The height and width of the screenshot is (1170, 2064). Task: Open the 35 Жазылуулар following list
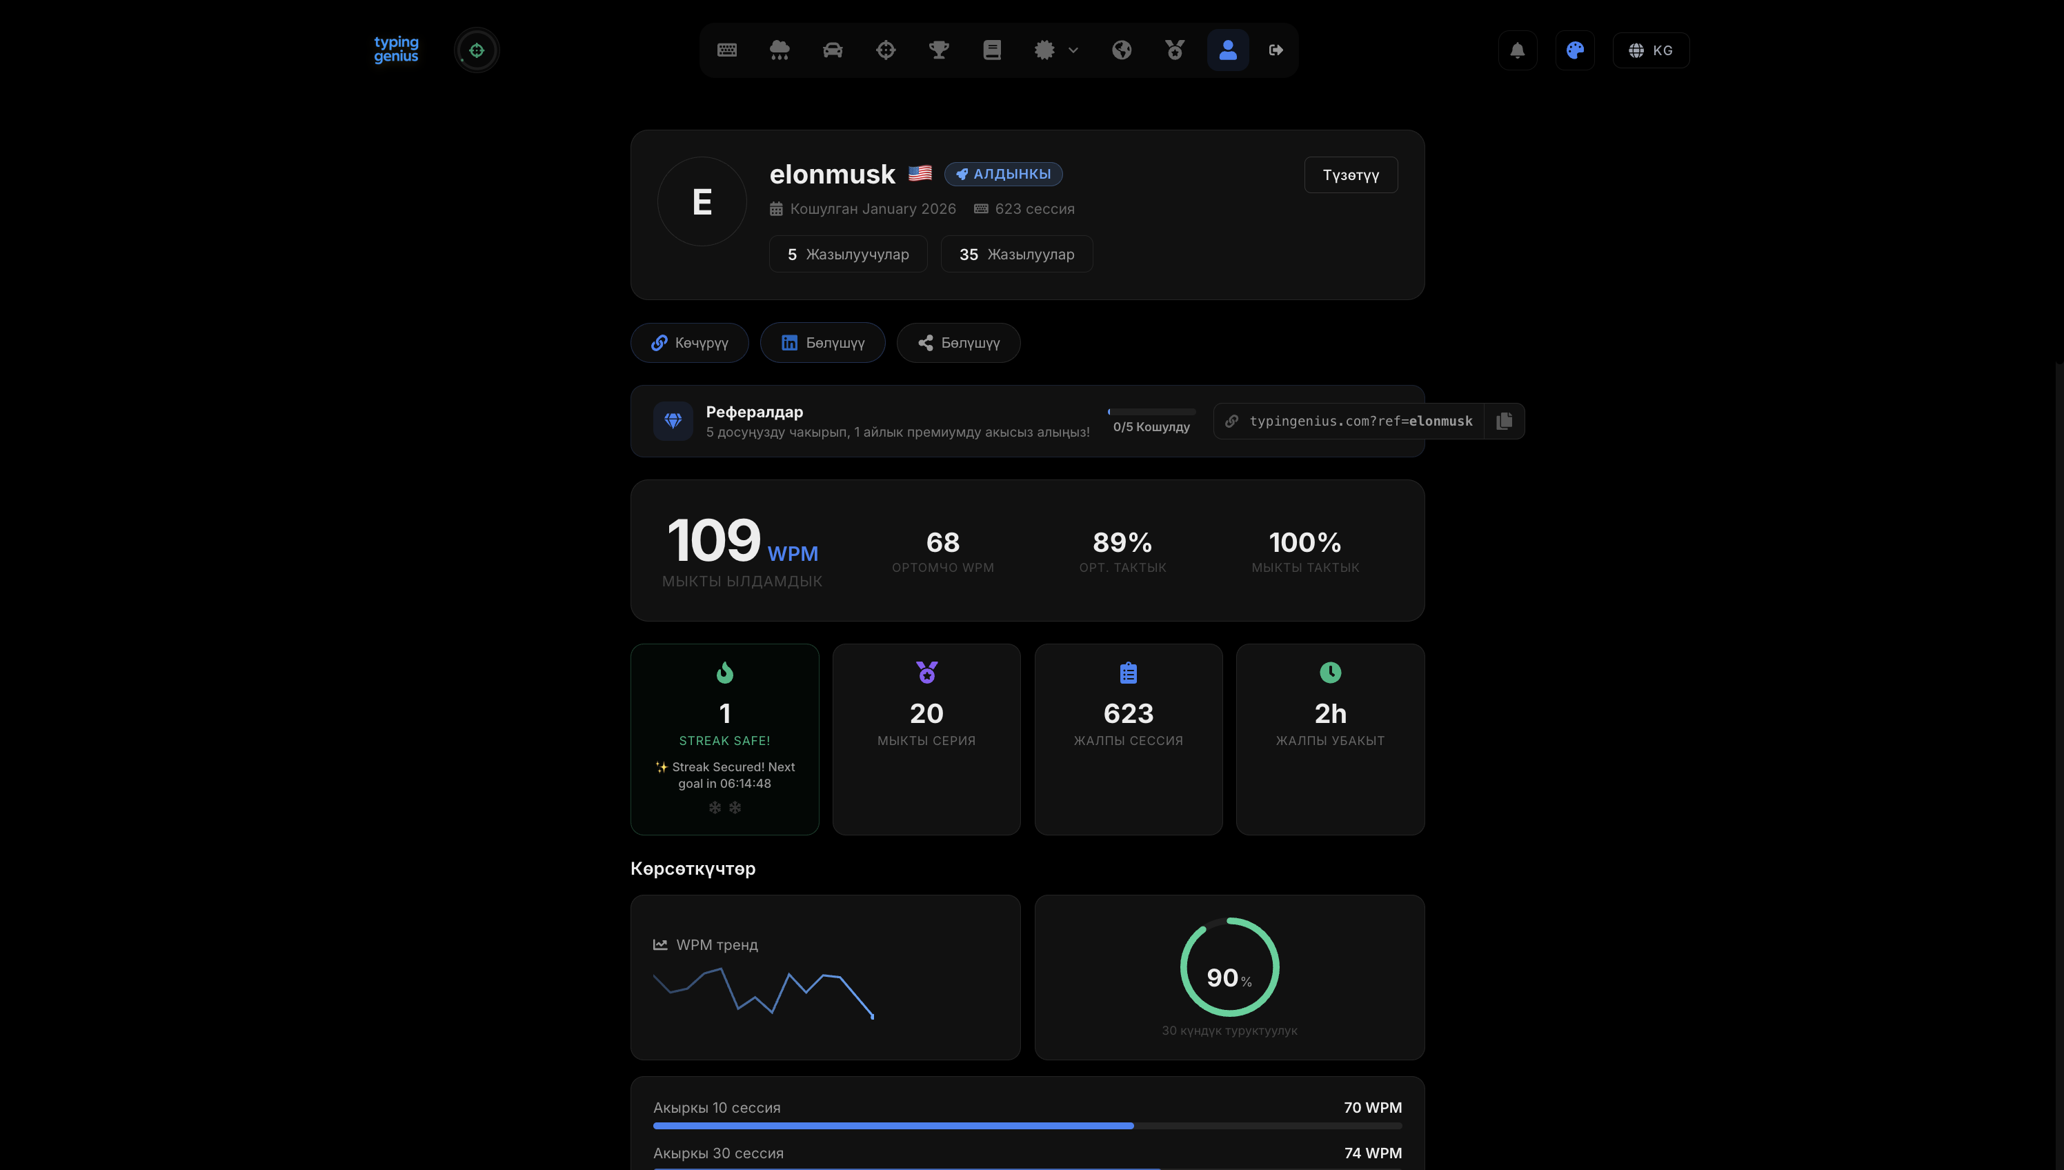1016,254
